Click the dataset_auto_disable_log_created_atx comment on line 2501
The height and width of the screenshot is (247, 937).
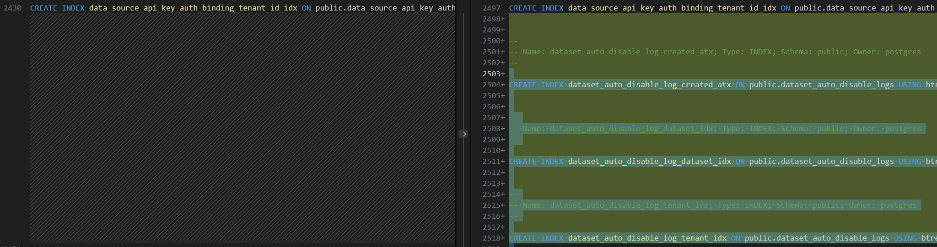(631, 52)
